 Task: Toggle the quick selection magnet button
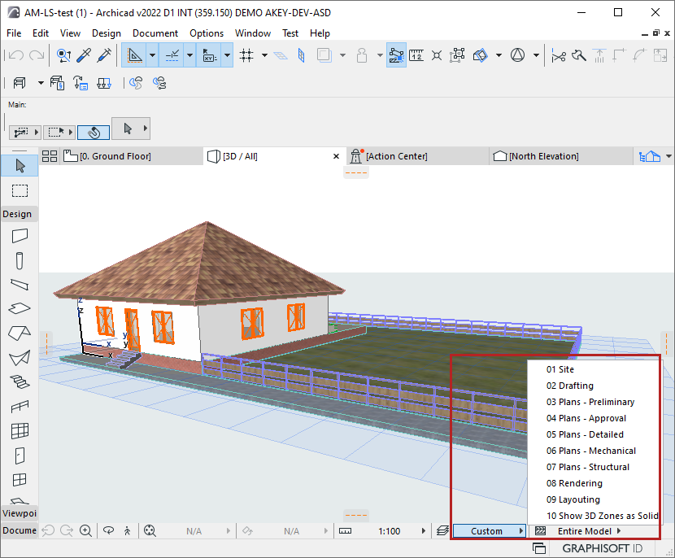point(94,130)
